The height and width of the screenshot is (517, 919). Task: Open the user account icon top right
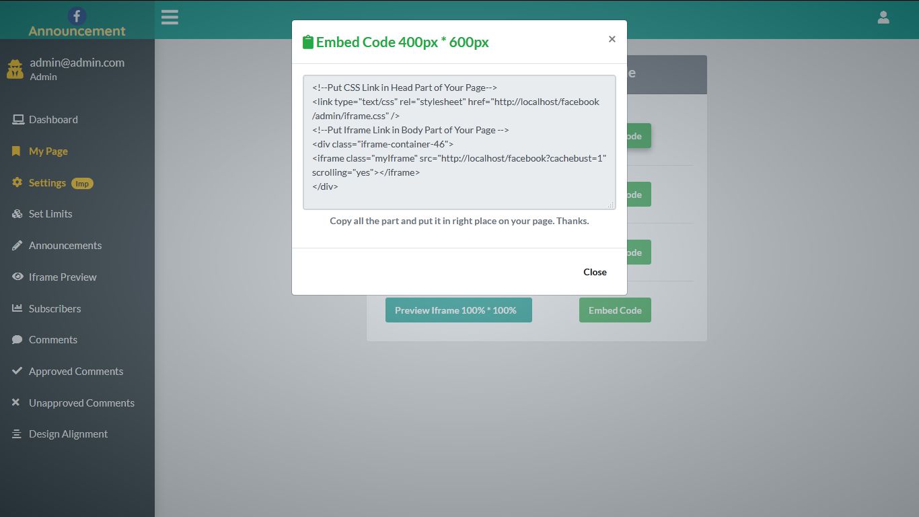click(x=883, y=17)
